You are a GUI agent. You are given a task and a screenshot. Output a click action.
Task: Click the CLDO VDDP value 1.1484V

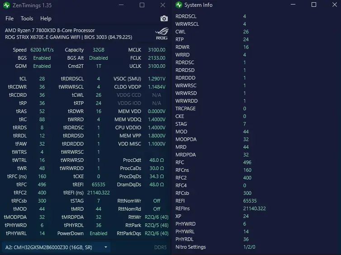(156, 87)
